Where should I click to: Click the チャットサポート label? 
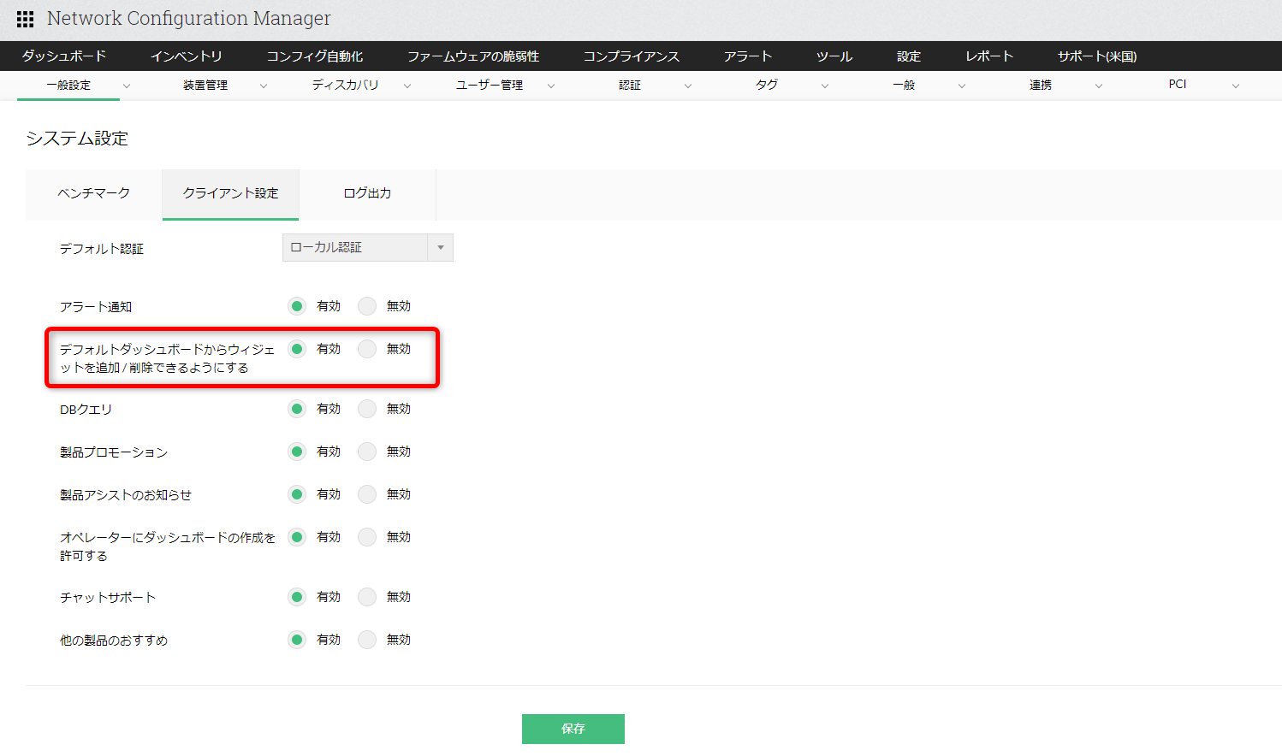tap(108, 598)
